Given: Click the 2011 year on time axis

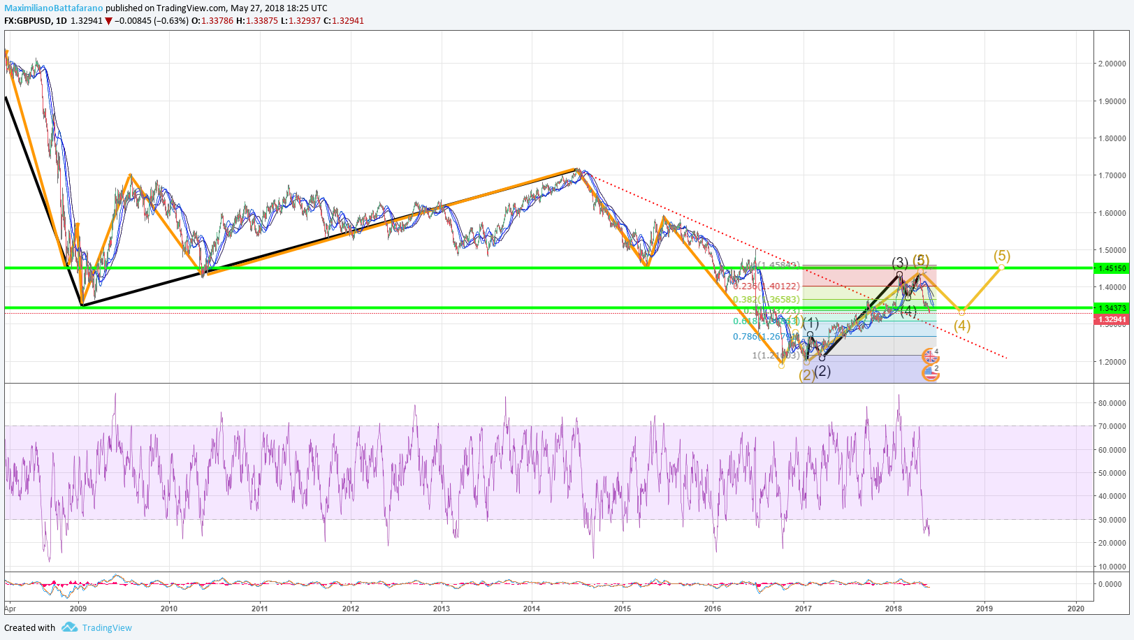Looking at the screenshot, I should click(260, 609).
